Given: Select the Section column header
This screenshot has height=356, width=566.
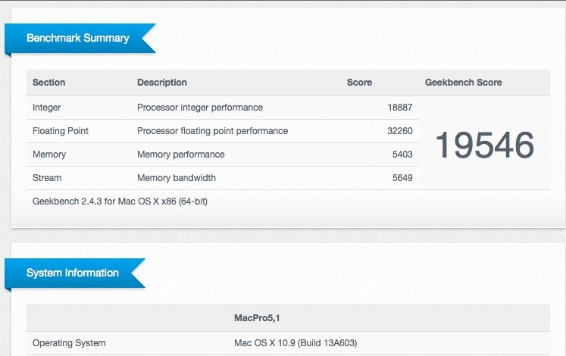Looking at the screenshot, I should [48, 83].
